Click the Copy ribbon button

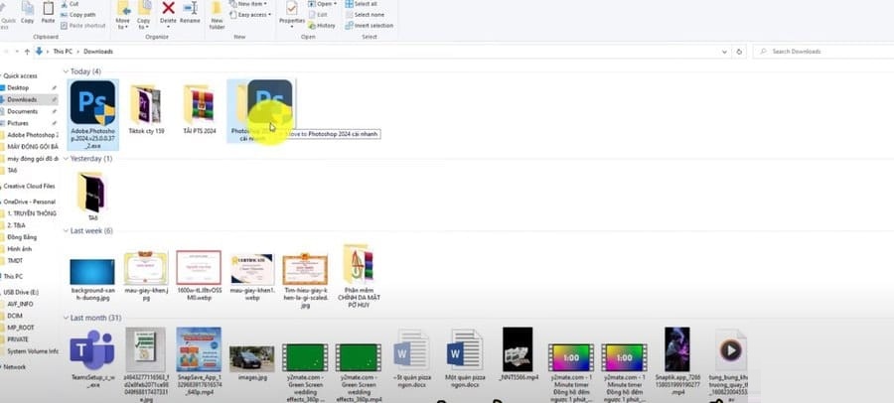coord(27,13)
